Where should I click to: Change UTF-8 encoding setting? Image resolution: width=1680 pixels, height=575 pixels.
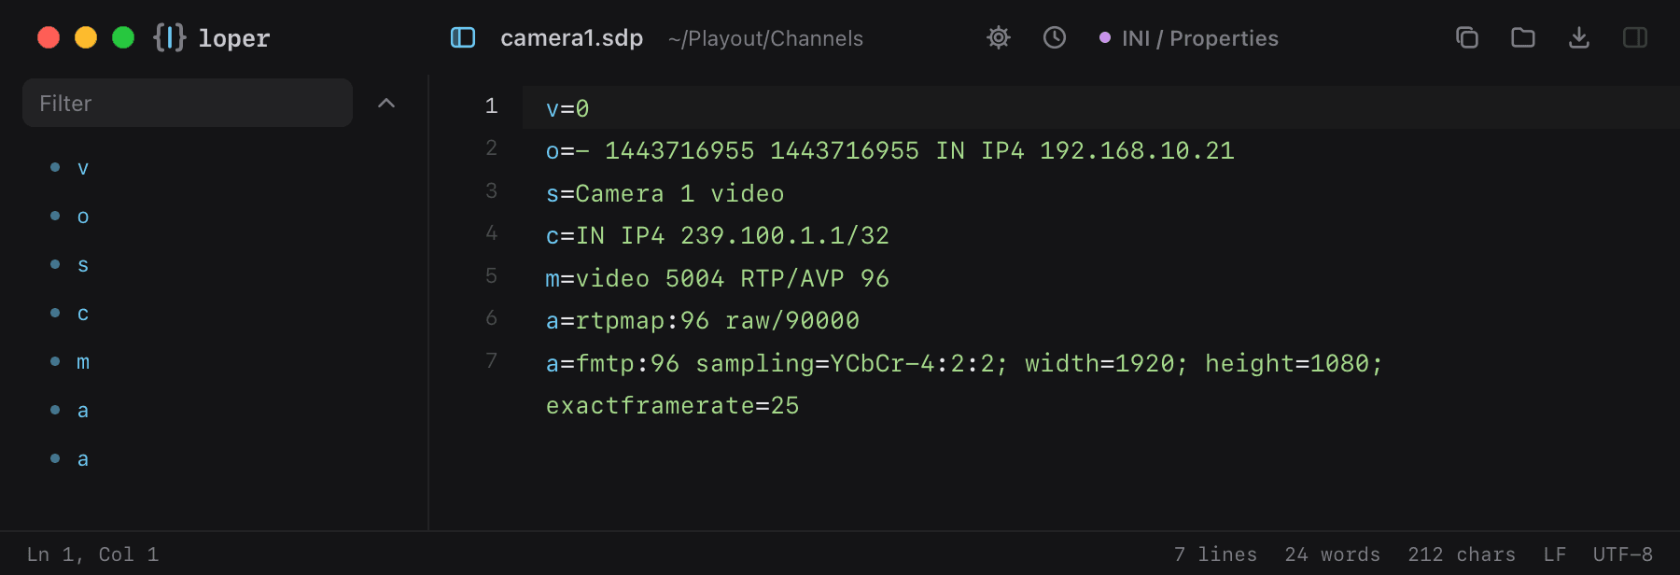click(x=1623, y=554)
